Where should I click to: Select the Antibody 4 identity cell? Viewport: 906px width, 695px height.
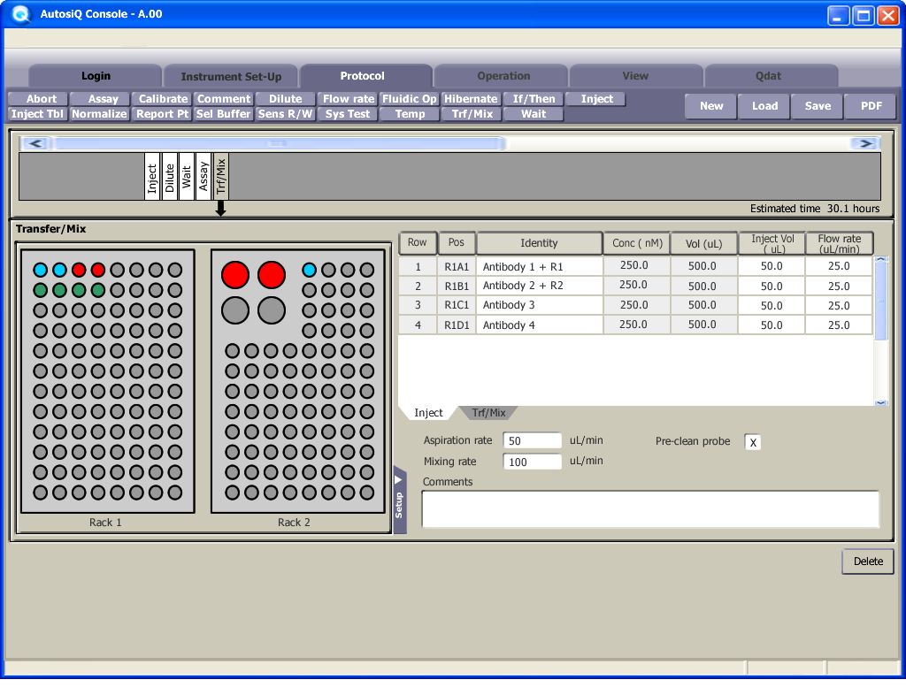click(539, 325)
